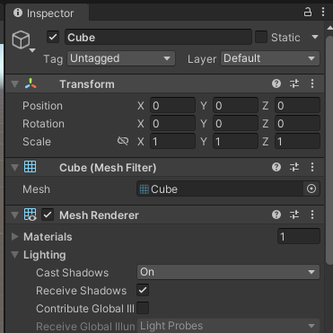Click the Transform component axes icon
The height and width of the screenshot is (333, 333).
click(x=31, y=83)
